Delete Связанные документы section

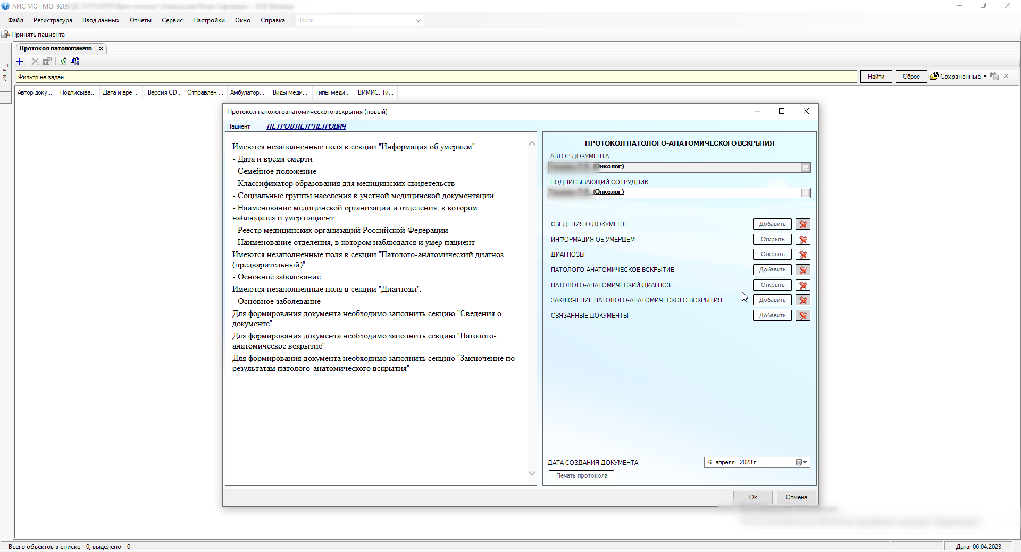point(803,316)
